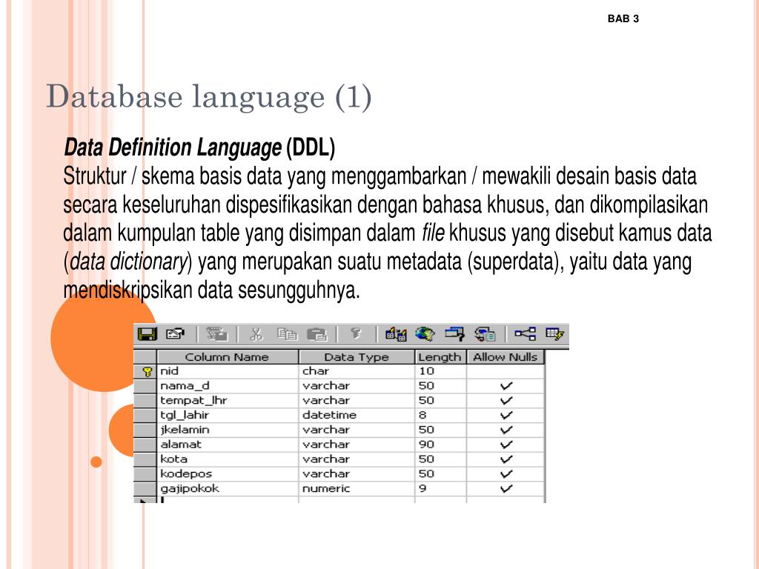The image size is (759, 569).
Task: Toggle Allow Nulls for nid row
Action: [x=506, y=371]
